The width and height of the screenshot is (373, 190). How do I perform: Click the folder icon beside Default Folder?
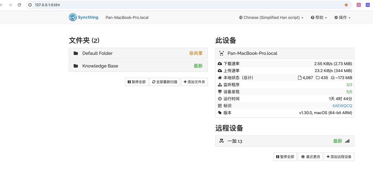coord(76,53)
